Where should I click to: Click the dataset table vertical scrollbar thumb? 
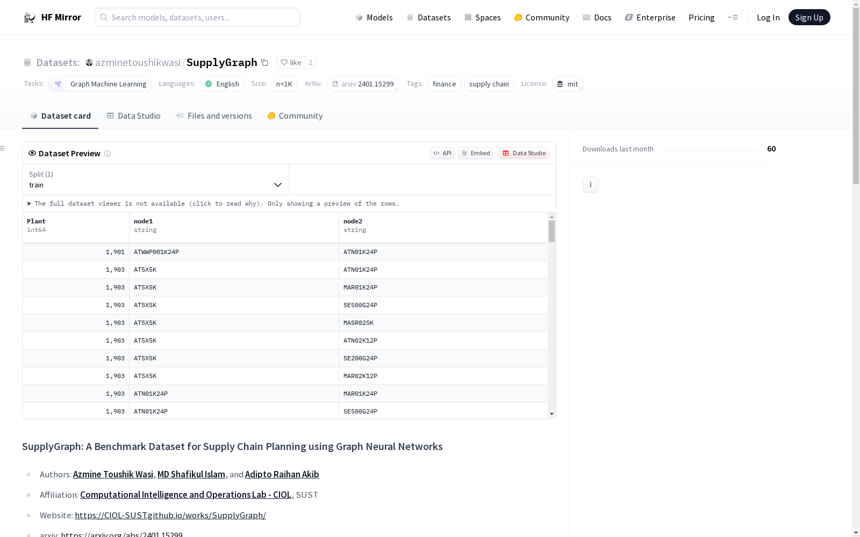click(x=551, y=231)
